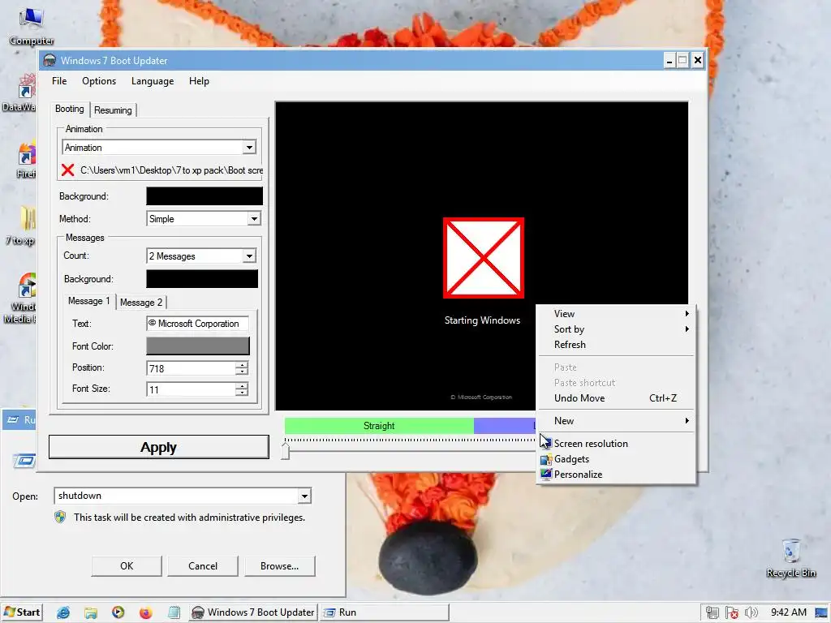Viewport: 831px width, 623px height.
Task: Click the red-flag security tray icon
Action: (x=732, y=612)
